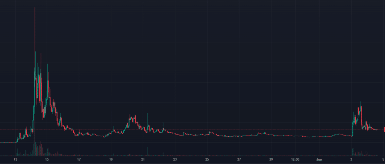Click the flat price line before day 13
The image size is (385, 164).
point(8,142)
